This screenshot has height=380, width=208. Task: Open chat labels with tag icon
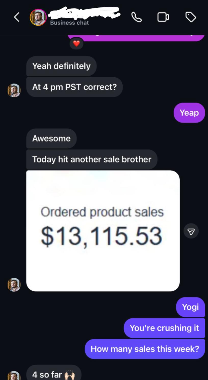coord(190,17)
